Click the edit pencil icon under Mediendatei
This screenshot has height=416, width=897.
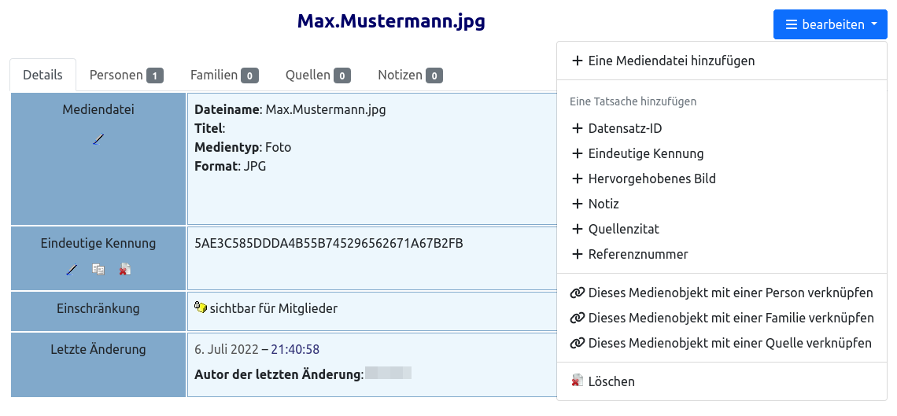pos(98,139)
